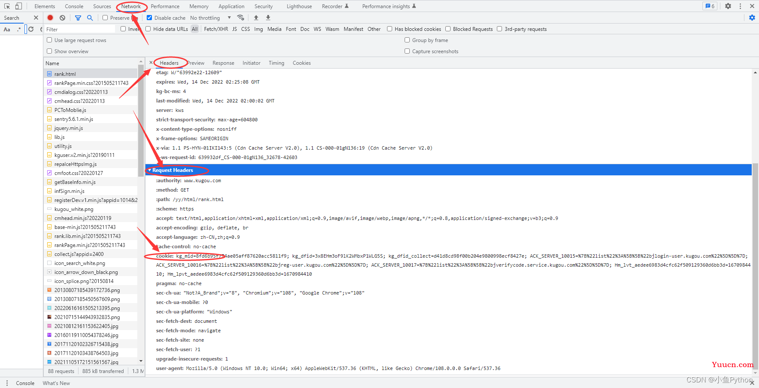Open network conditions wifi icon

241,18
